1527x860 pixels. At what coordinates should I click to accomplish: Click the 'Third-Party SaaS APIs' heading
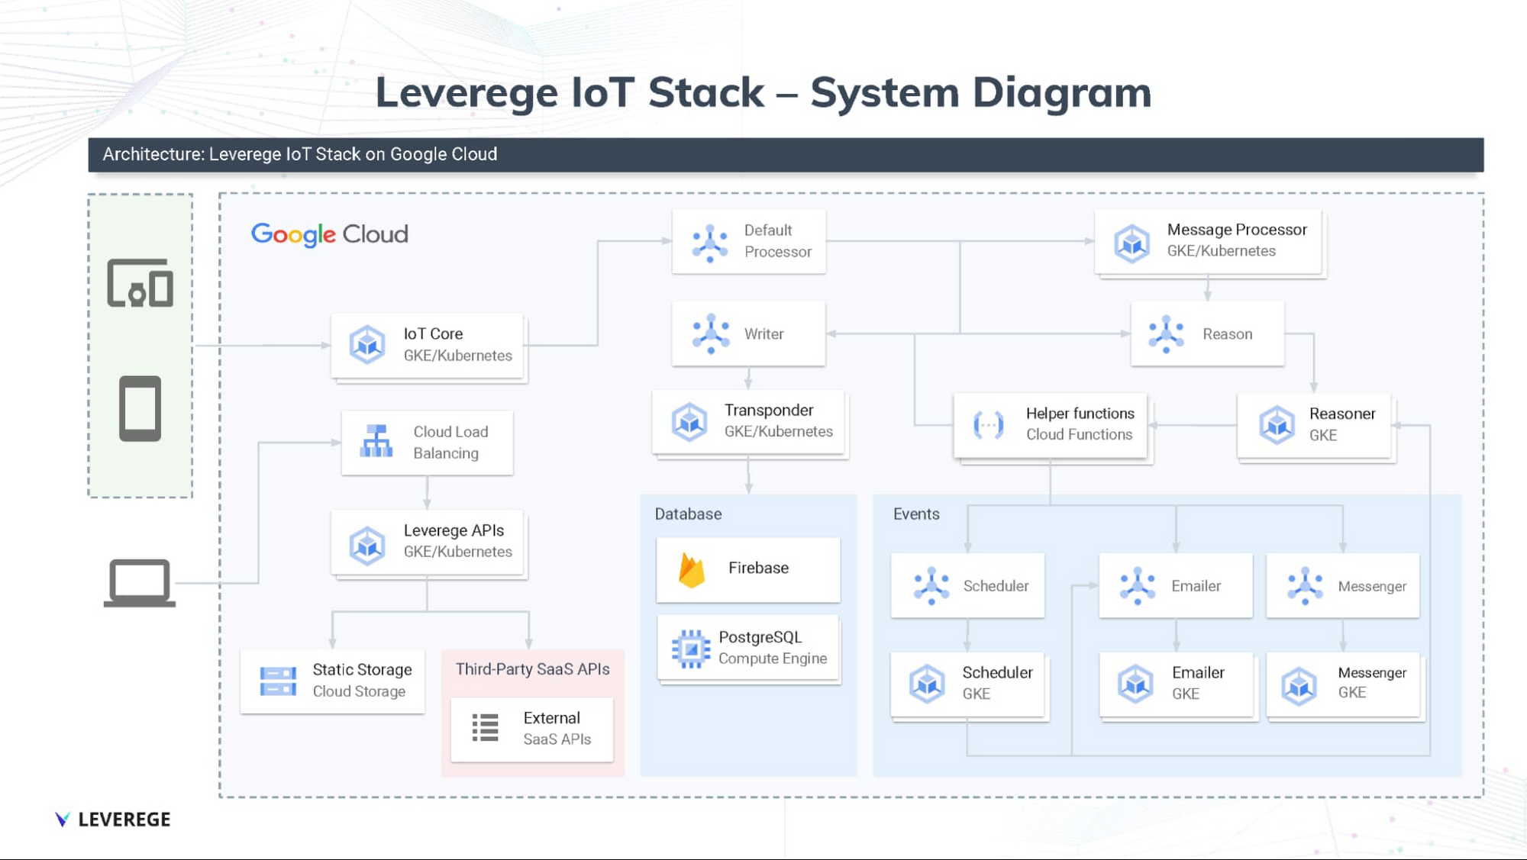(x=532, y=669)
